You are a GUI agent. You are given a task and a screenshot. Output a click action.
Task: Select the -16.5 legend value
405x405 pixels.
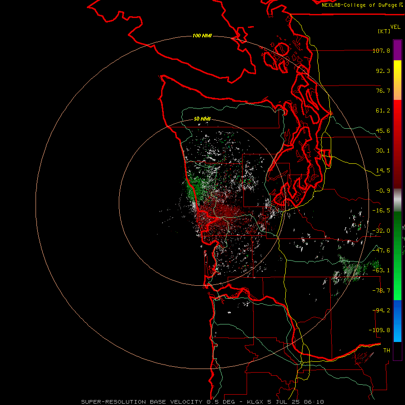click(x=381, y=211)
